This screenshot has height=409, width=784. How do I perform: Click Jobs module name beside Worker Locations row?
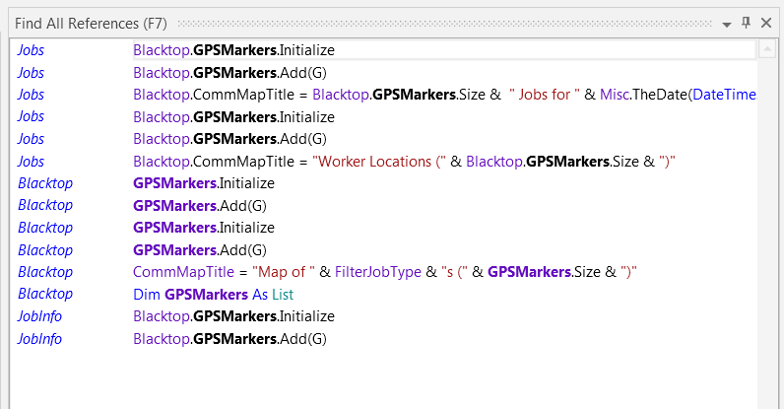(31, 162)
